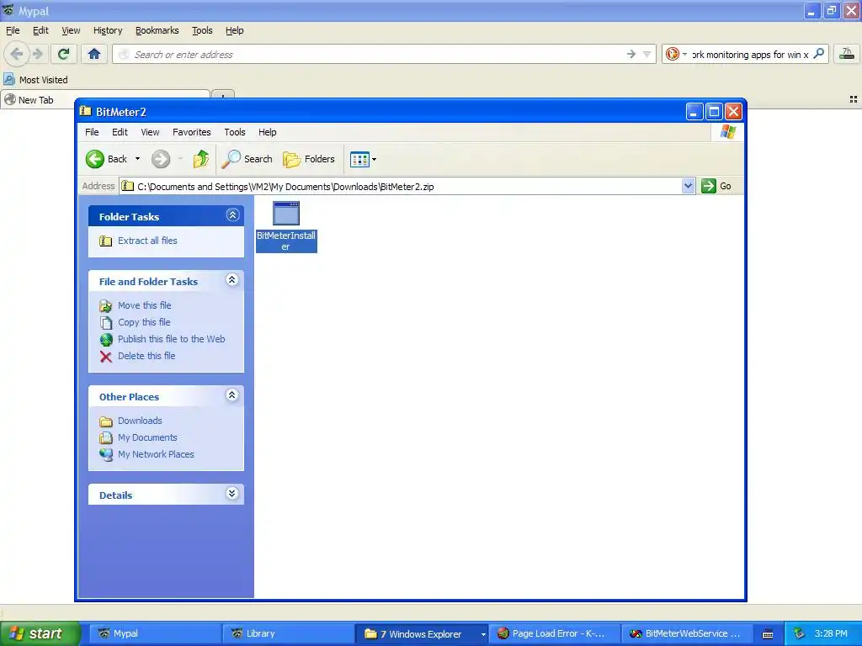This screenshot has height=646, width=862.
Task: Open the Back history dropdown arrow in Explorer
Action: pos(137,159)
